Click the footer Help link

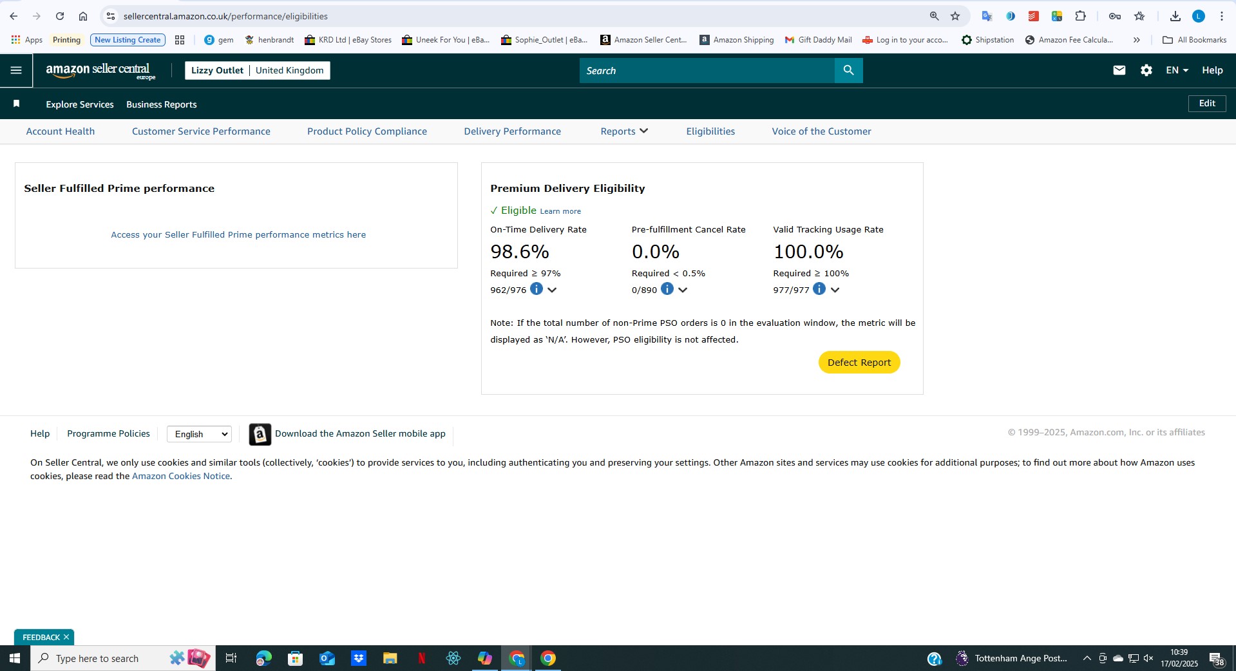[40, 433]
